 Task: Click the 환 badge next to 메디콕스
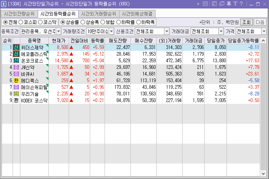[x=16, y=81]
